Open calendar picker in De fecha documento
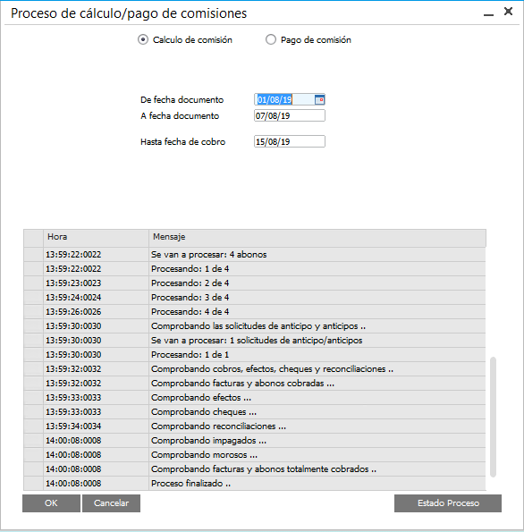Screen dimensions: 524x532 pyautogui.click(x=319, y=100)
